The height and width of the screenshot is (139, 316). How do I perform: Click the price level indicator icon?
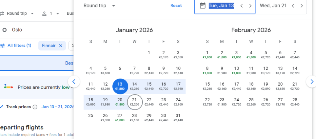click(8, 87)
